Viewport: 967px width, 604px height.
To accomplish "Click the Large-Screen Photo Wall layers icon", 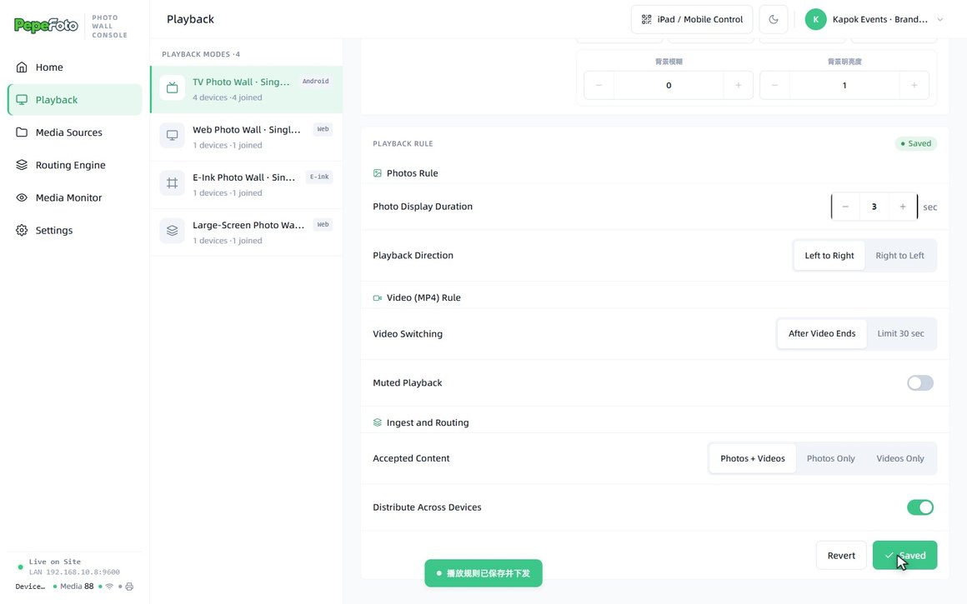I will [172, 231].
